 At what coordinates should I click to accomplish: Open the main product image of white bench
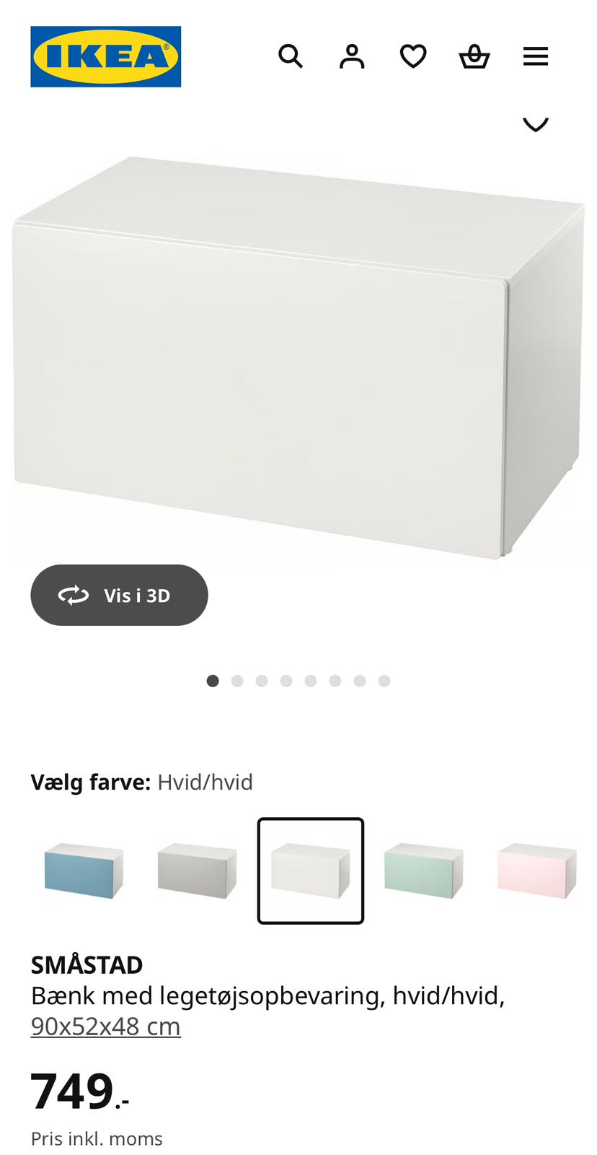298,357
